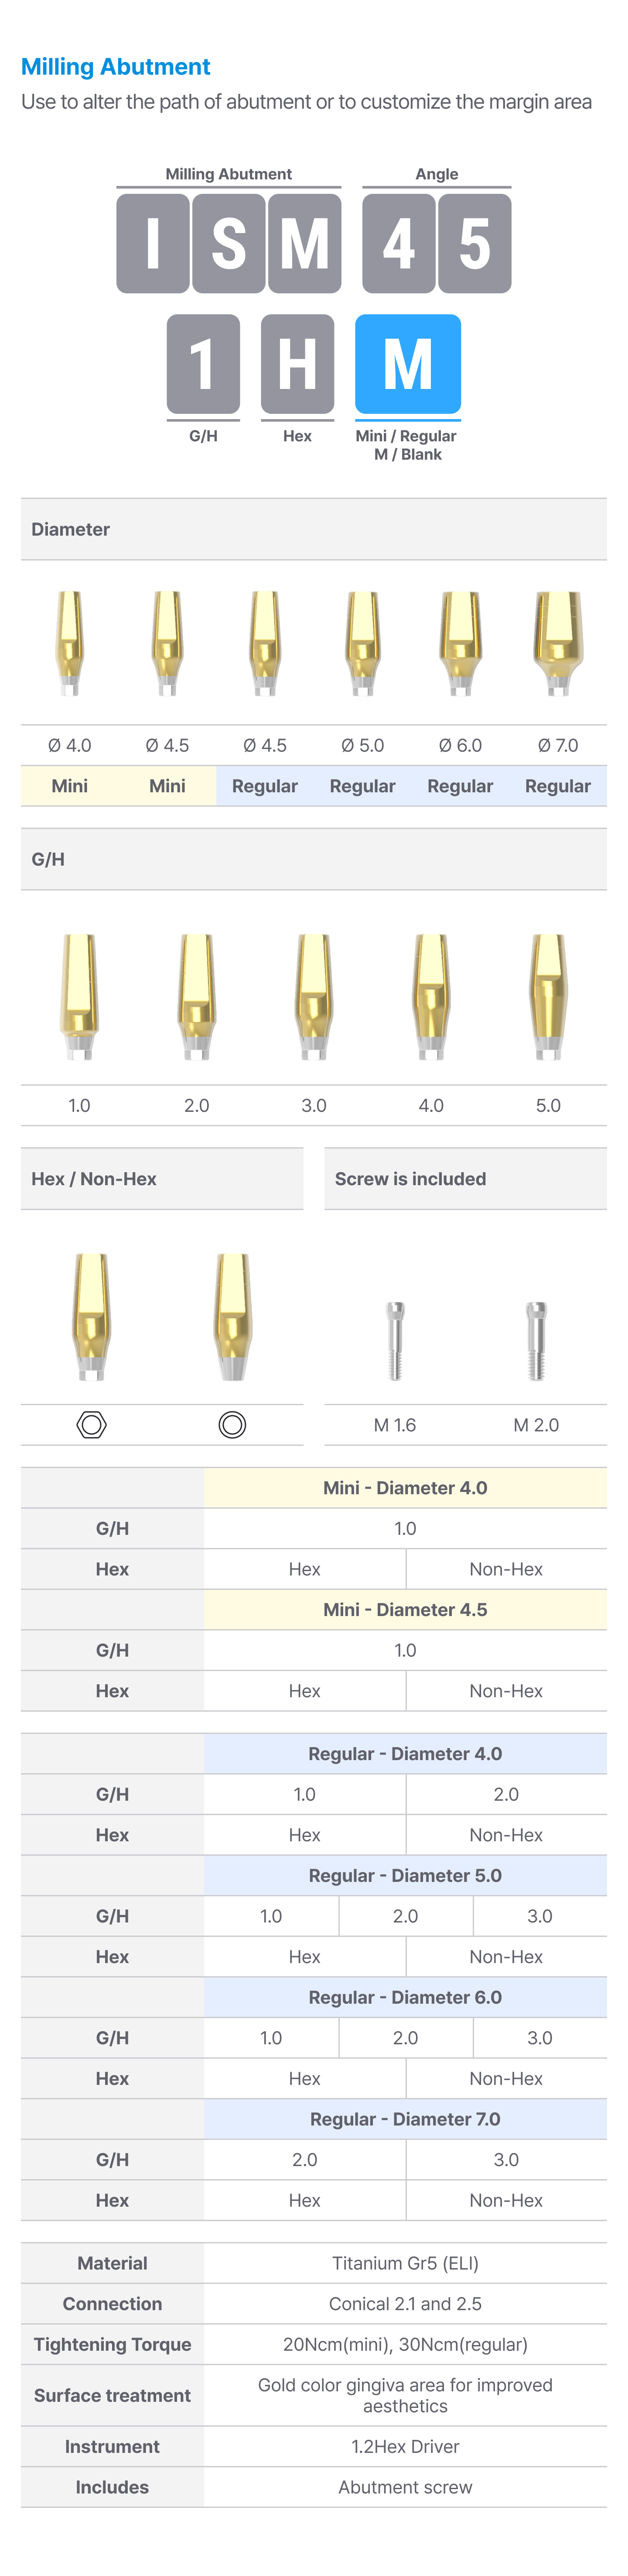Click the Ø 7.0 abutment image
The width and height of the screenshot is (628, 2576).
(558, 642)
